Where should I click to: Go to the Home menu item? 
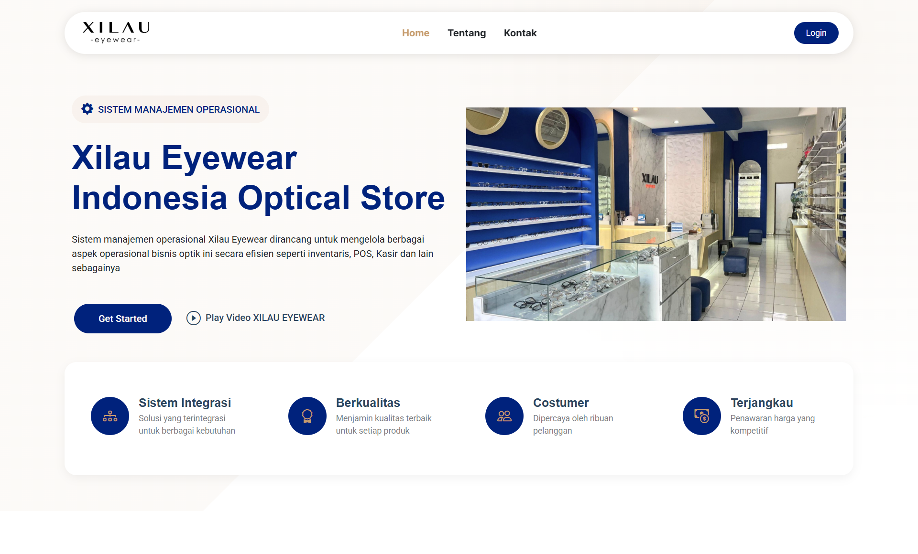[415, 33]
